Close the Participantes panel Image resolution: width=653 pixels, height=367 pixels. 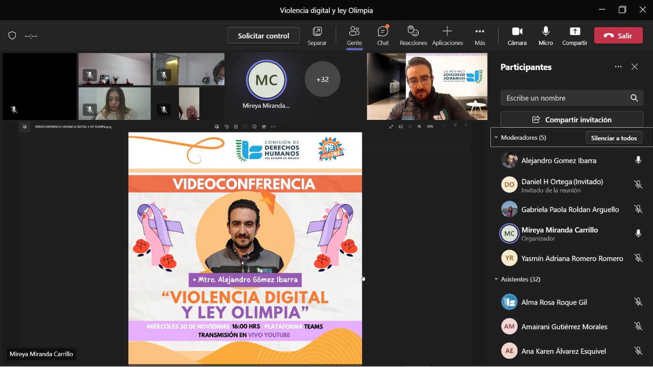635,67
